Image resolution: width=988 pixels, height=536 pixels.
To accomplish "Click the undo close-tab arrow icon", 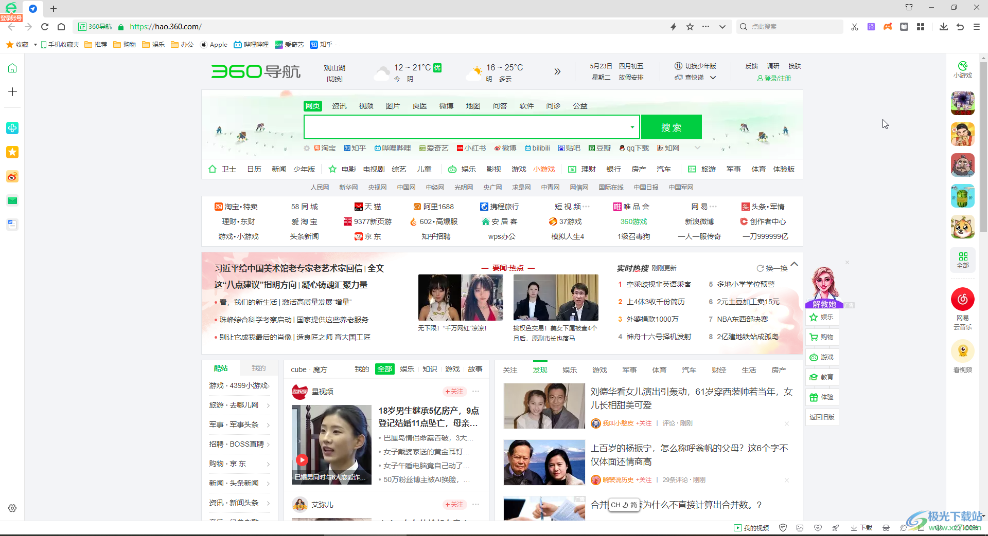I will coord(960,27).
